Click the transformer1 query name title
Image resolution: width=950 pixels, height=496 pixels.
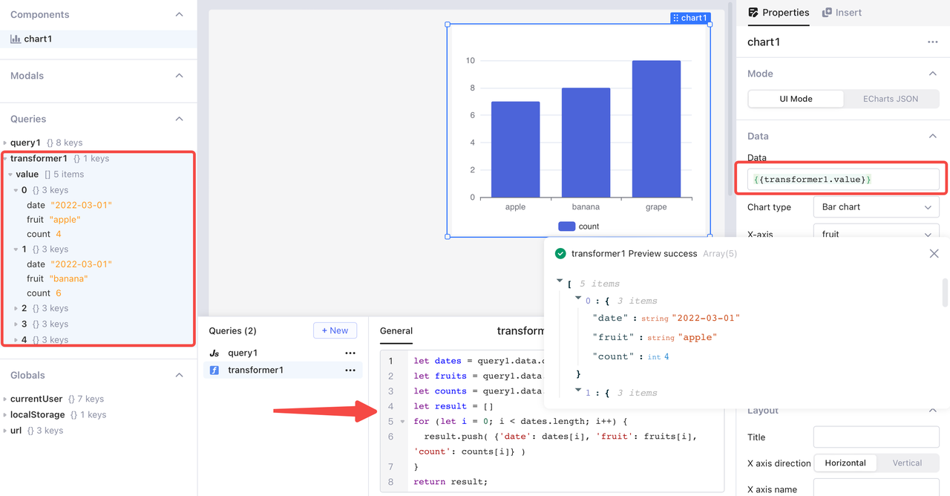[521, 331]
